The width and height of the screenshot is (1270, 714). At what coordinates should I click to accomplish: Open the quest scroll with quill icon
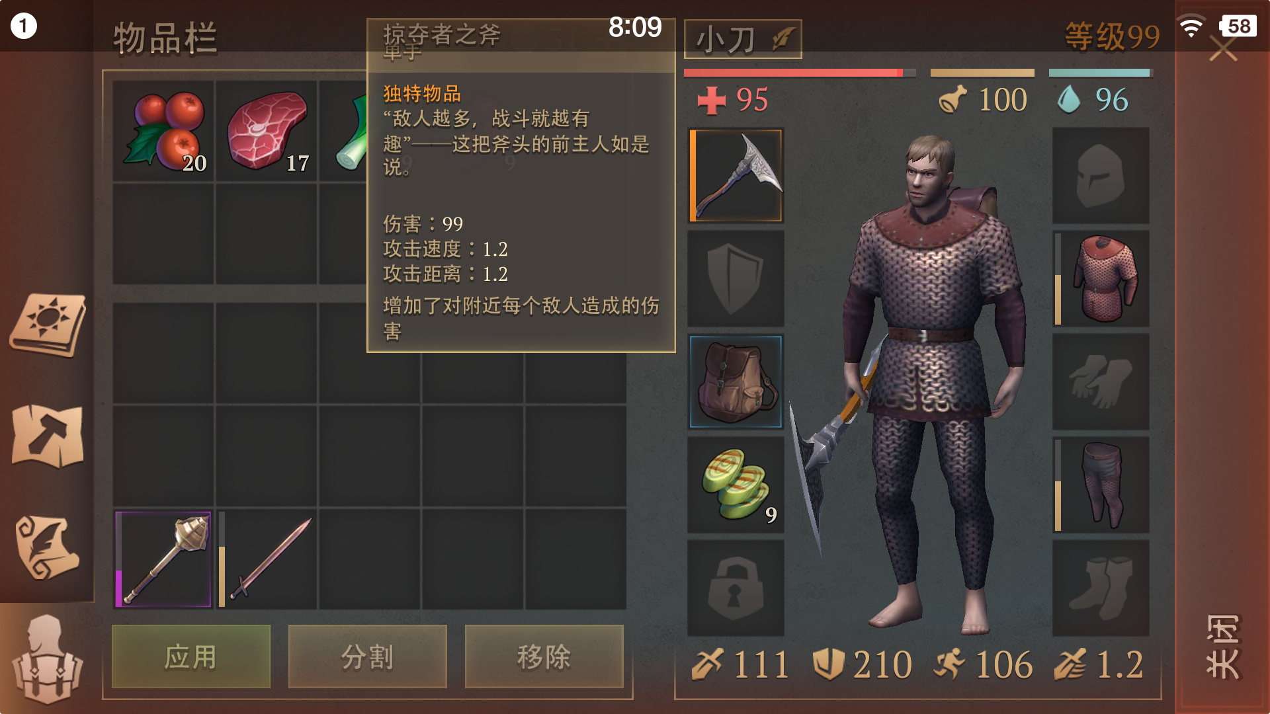[x=48, y=549]
